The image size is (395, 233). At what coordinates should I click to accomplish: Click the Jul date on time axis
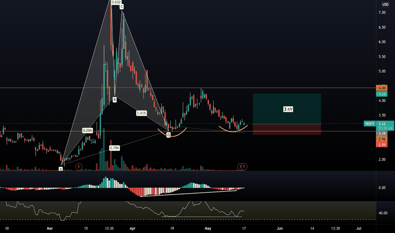[359, 228]
